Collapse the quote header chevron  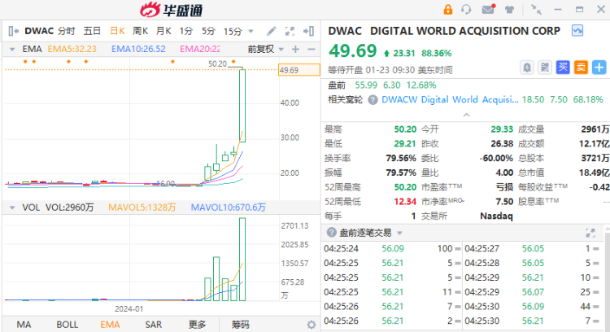click(x=467, y=115)
